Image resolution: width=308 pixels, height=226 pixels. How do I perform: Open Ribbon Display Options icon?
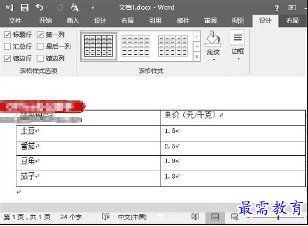point(292,8)
